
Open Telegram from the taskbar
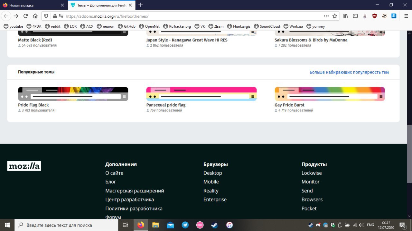click(185, 225)
